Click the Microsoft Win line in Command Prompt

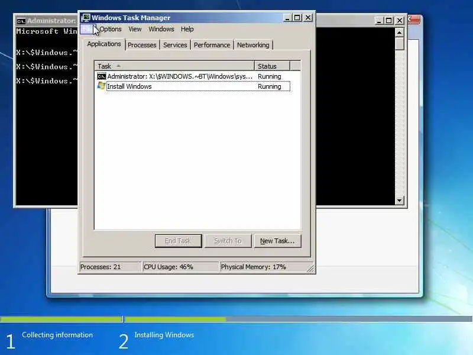(x=47, y=31)
